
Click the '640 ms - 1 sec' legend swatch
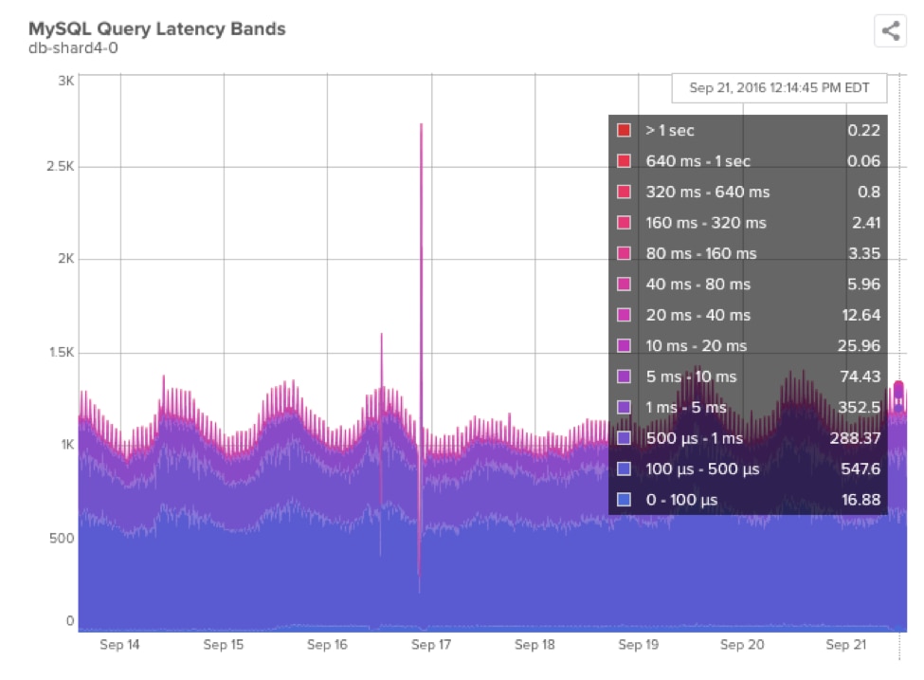click(624, 161)
